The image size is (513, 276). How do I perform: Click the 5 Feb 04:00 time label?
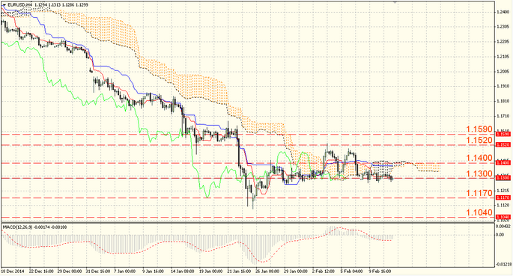click(x=352, y=272)
